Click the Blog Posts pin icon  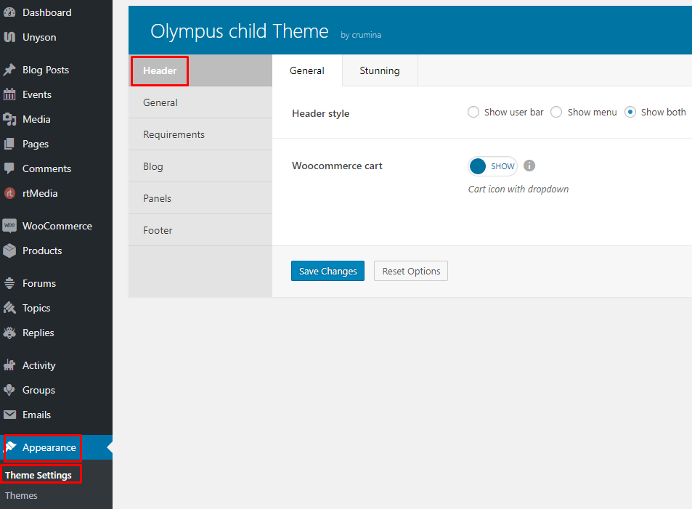coord(9,70)
